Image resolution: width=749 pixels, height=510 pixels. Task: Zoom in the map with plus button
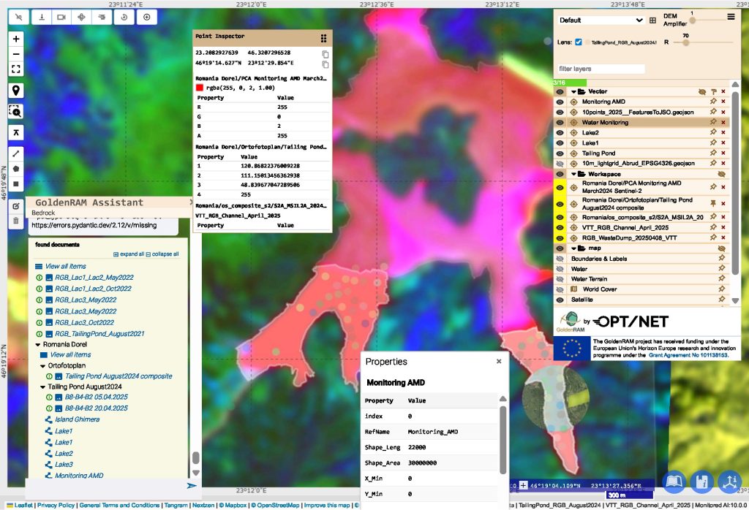click(x=16, y=38)
